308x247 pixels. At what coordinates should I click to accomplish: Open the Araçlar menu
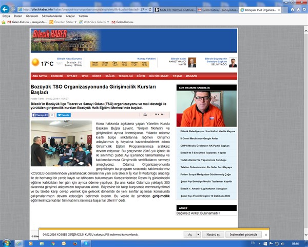tap(70, 16)
